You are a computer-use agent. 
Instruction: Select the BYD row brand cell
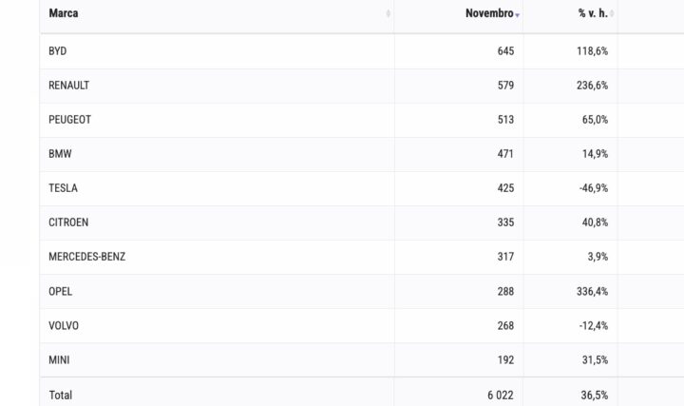58,51
